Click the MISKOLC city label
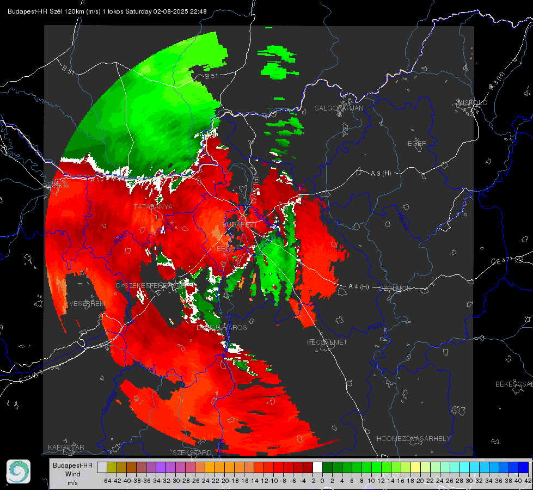The width and height of the screenshot is (533, 490). tap(472, 102)
